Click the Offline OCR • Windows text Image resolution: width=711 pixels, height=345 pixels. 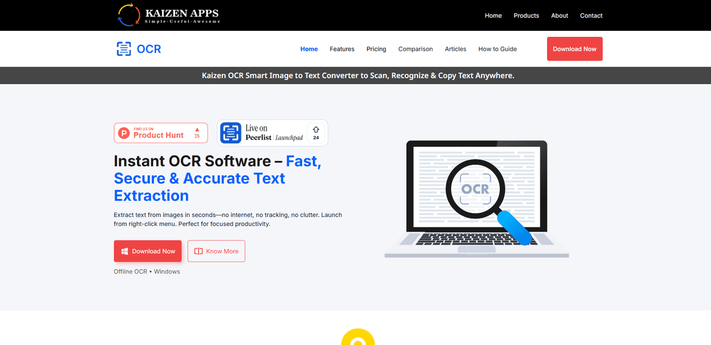pyautogui.click(x=147, y=271)
